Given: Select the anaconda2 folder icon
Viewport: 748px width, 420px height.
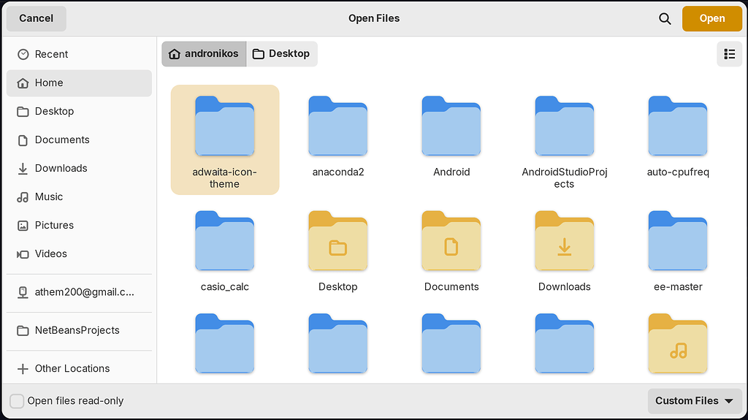Looking at the screenshot, I should [337, 126].
